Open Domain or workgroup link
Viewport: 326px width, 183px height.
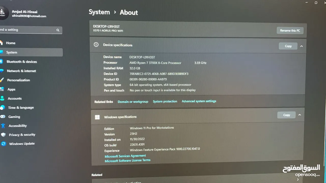133,102
